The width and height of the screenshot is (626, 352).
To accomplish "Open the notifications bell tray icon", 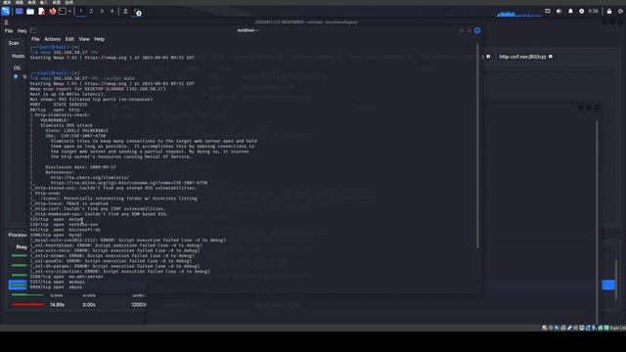I will point(570,11).
